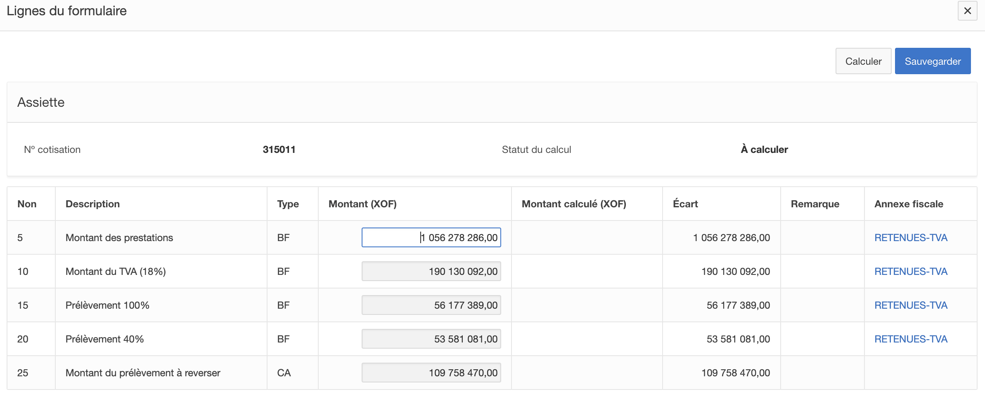Image resolution: width=985 pixels, height=394 pixels.
Task: Click the Prélèvement 100% amount field
Action: point(431,305)
